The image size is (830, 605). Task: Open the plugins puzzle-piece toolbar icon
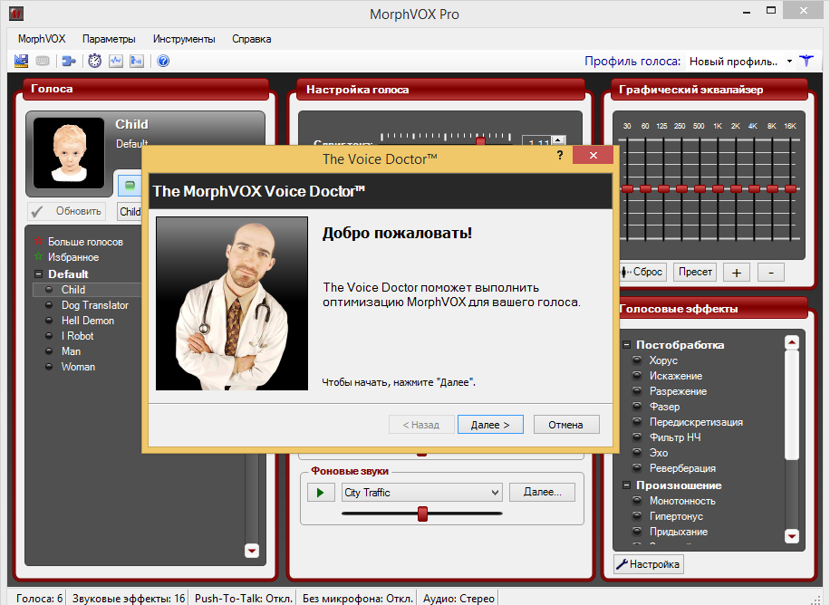pyautogui.click(x=69, y=62)
